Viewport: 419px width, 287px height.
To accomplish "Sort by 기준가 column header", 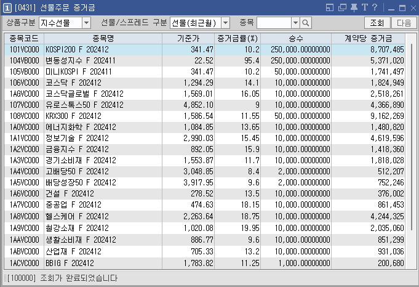I will click(188, 39).
